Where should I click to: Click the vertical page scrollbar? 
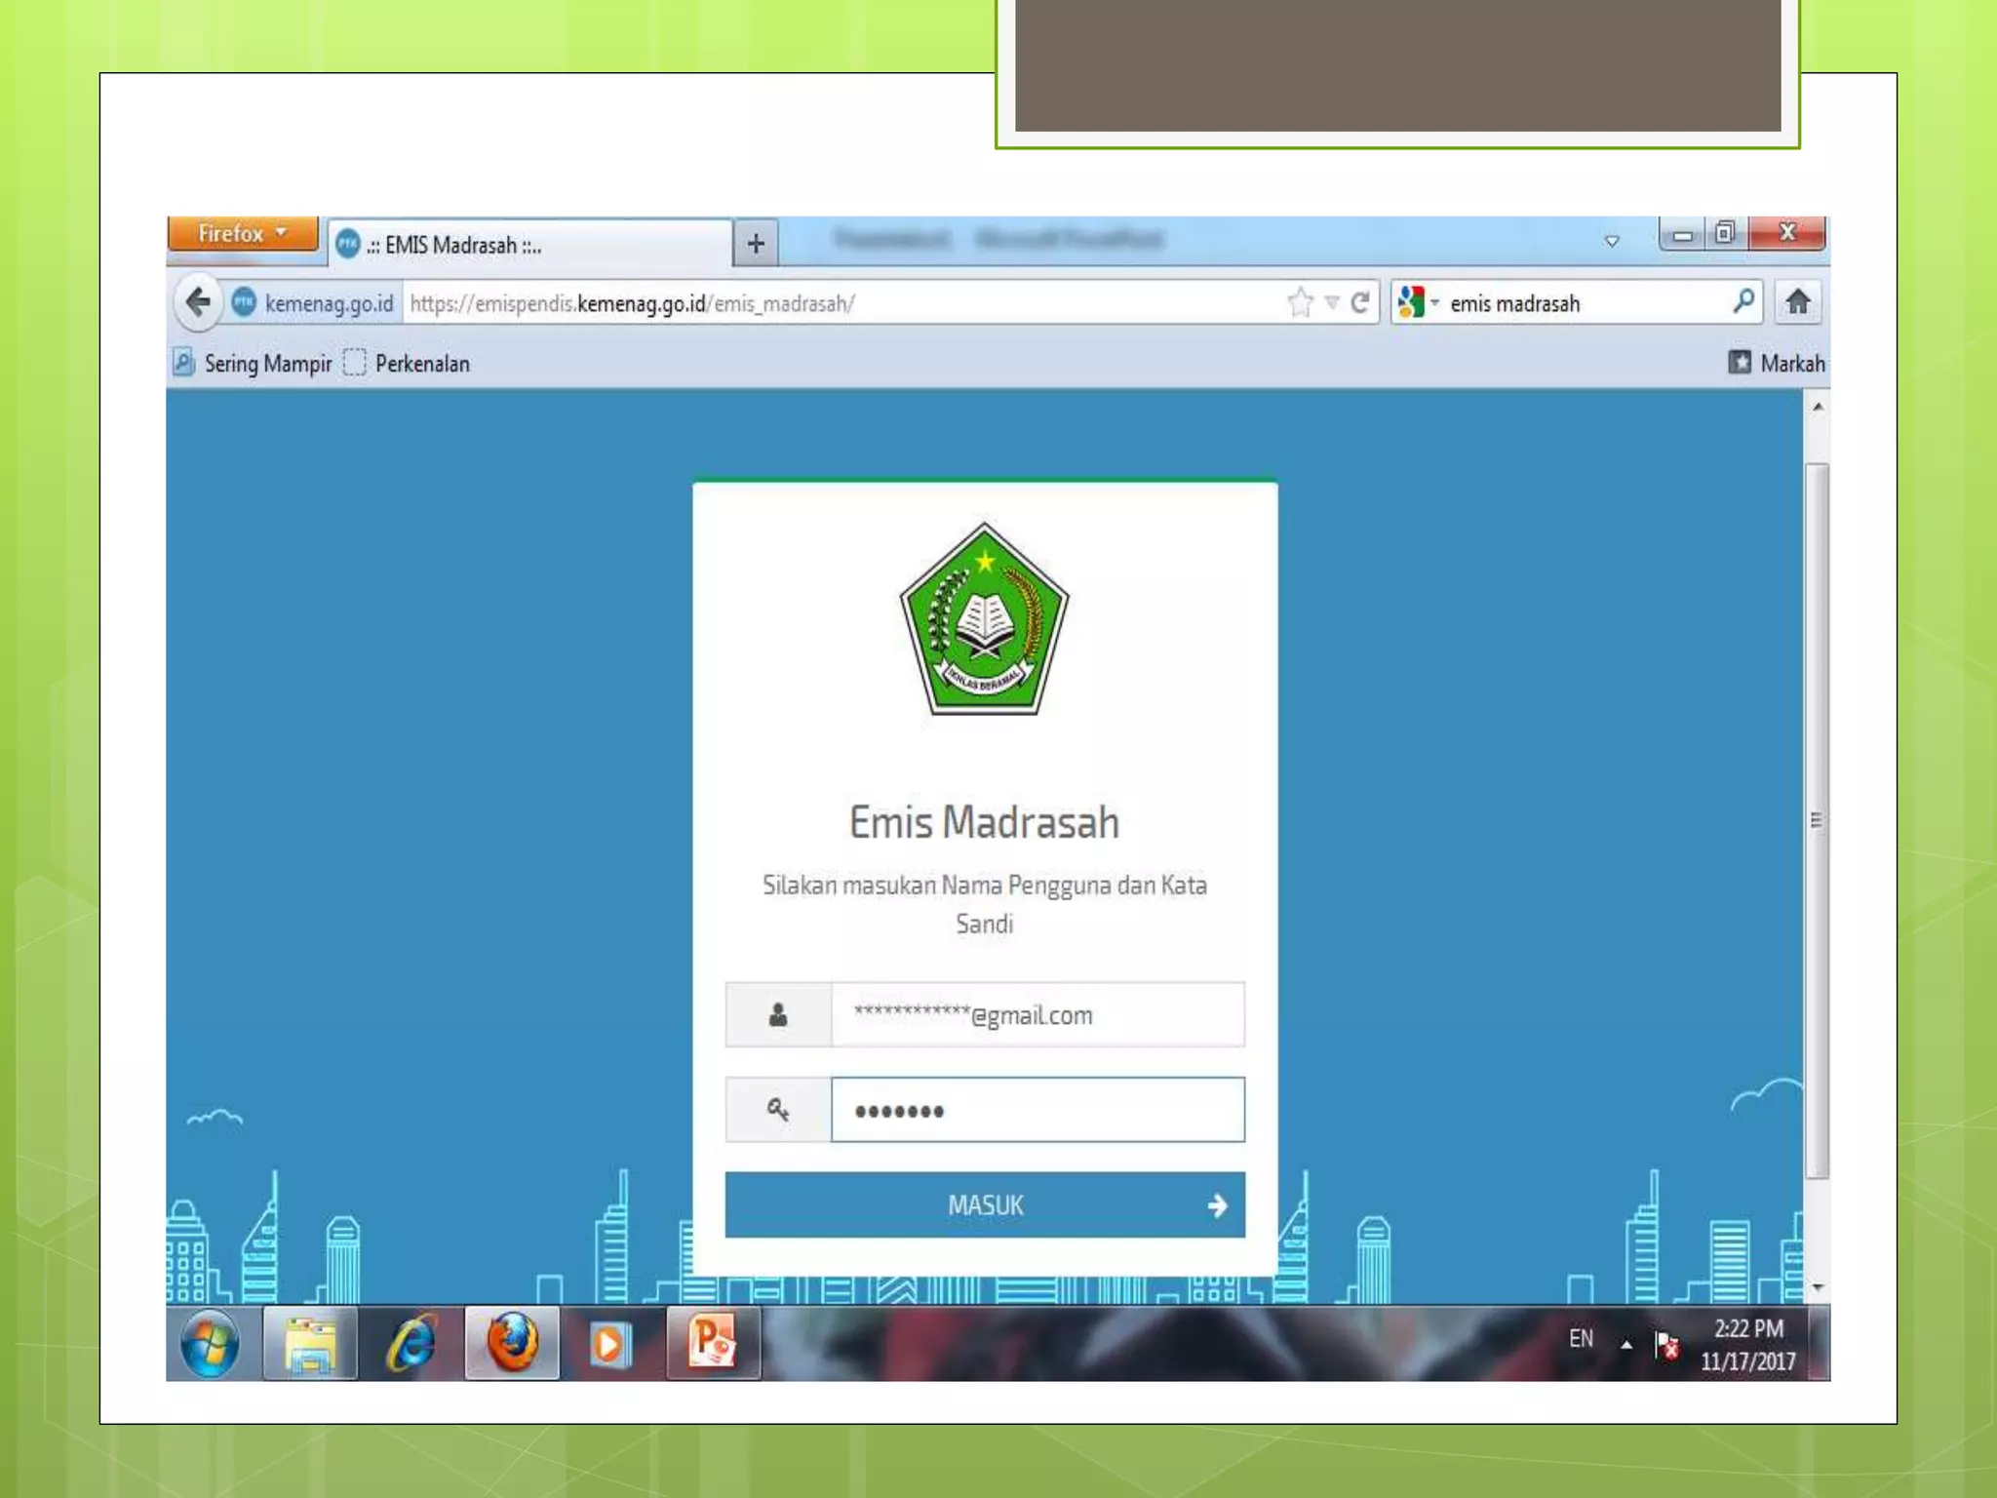1817,821
